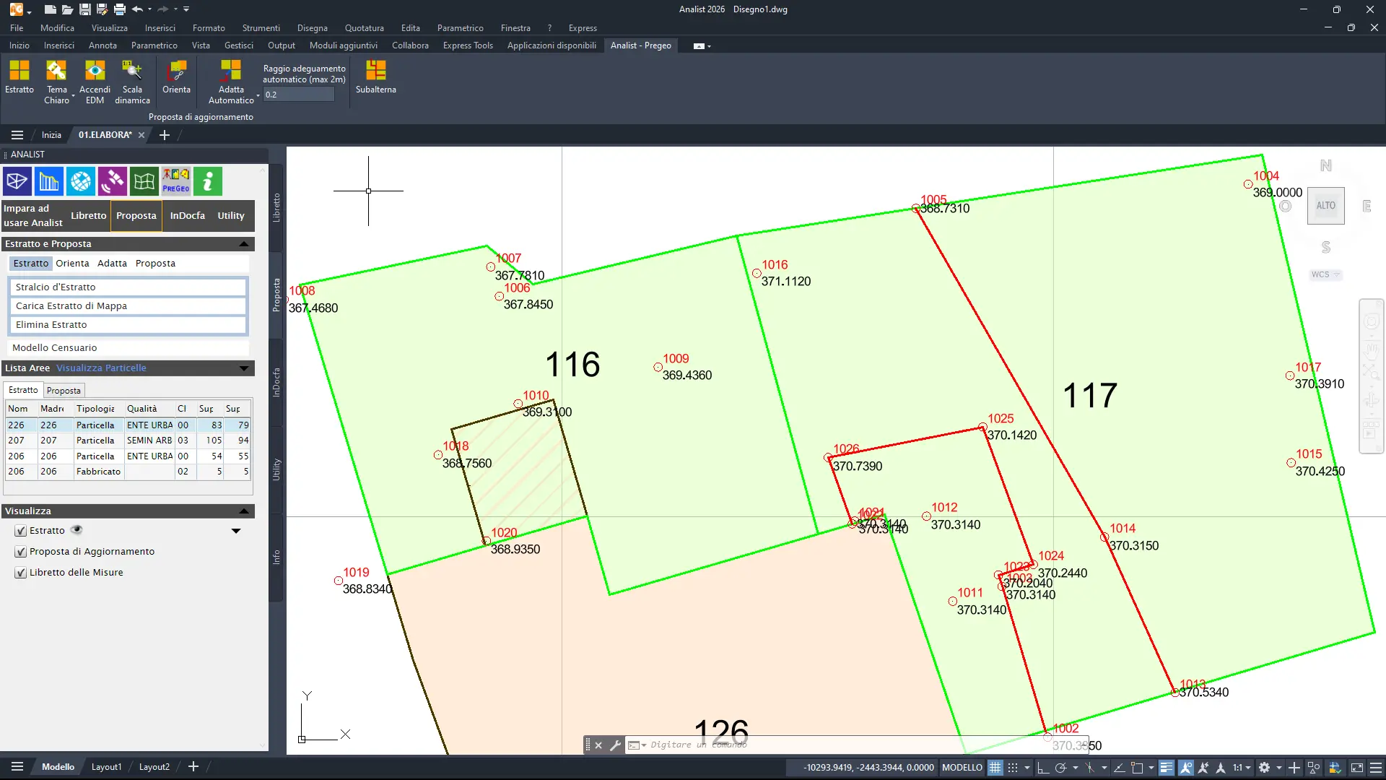Launch PreGeo from the ANALIST panel
1386x780 pixels.
175,181
